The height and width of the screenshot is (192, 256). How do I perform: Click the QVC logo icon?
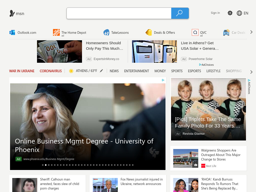195,32
